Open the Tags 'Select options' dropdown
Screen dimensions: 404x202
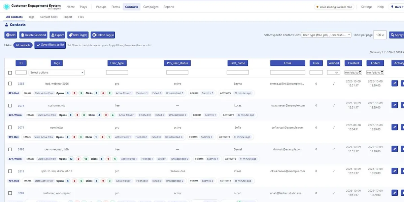coord(57,72)
